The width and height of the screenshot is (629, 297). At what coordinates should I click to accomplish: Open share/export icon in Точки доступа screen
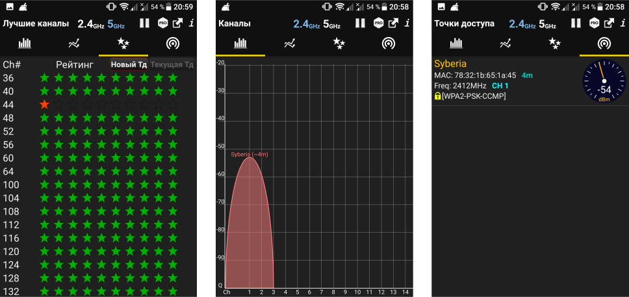(610, 23)
